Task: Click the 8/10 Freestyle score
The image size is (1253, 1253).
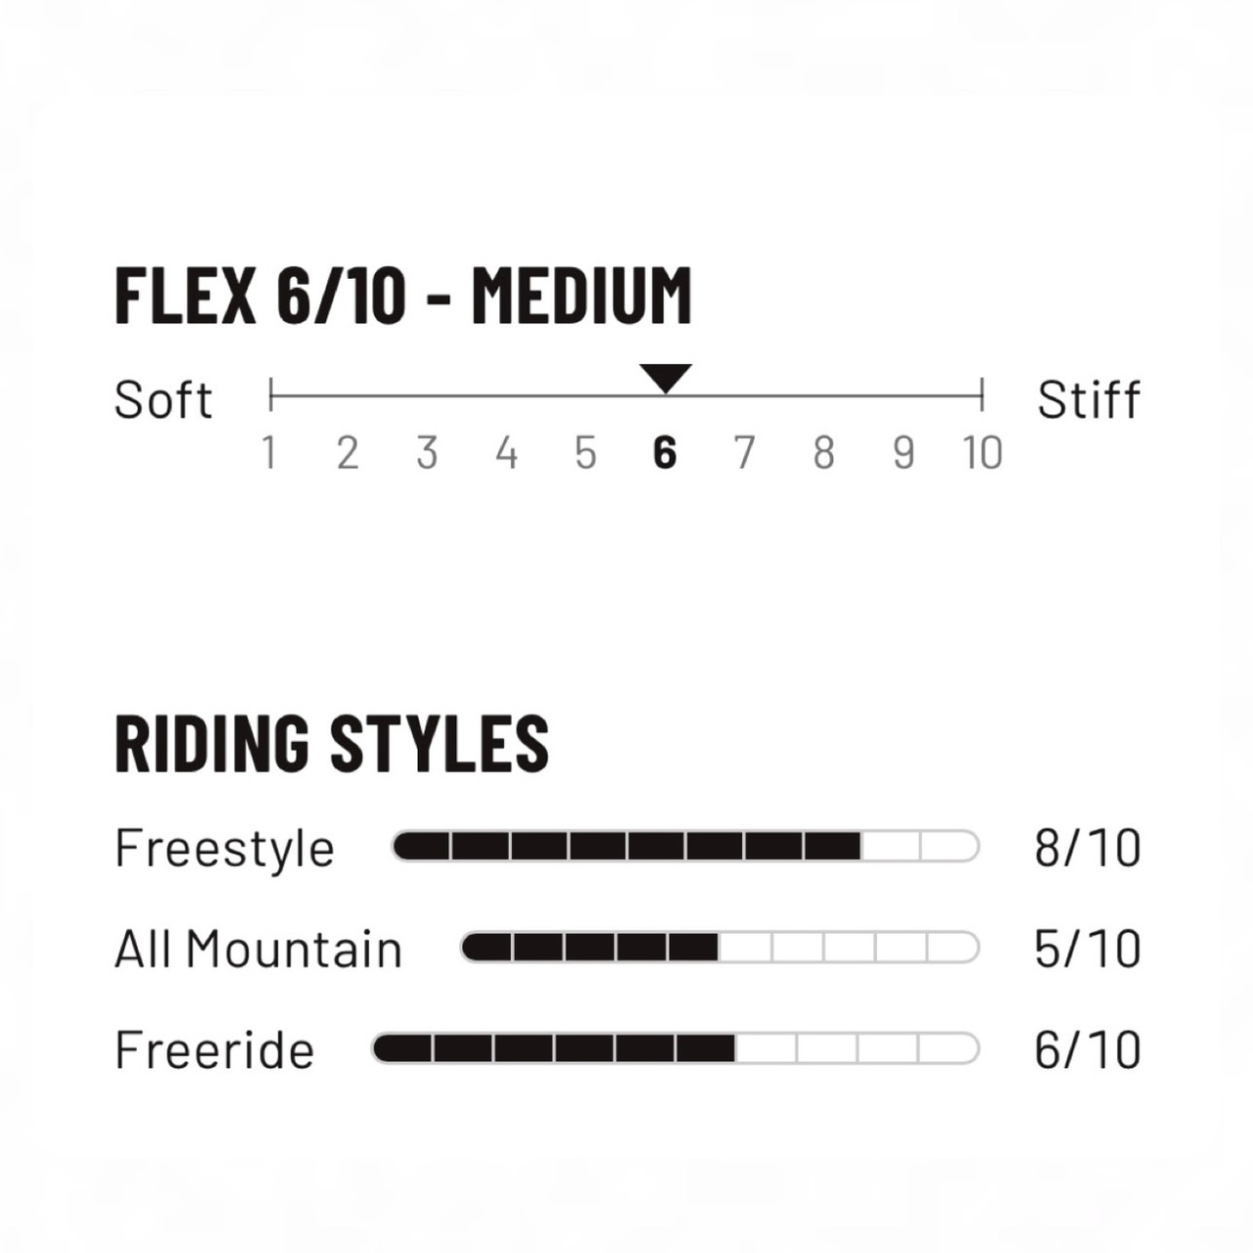Action: pyautogui.click(x=1088, y=848)
